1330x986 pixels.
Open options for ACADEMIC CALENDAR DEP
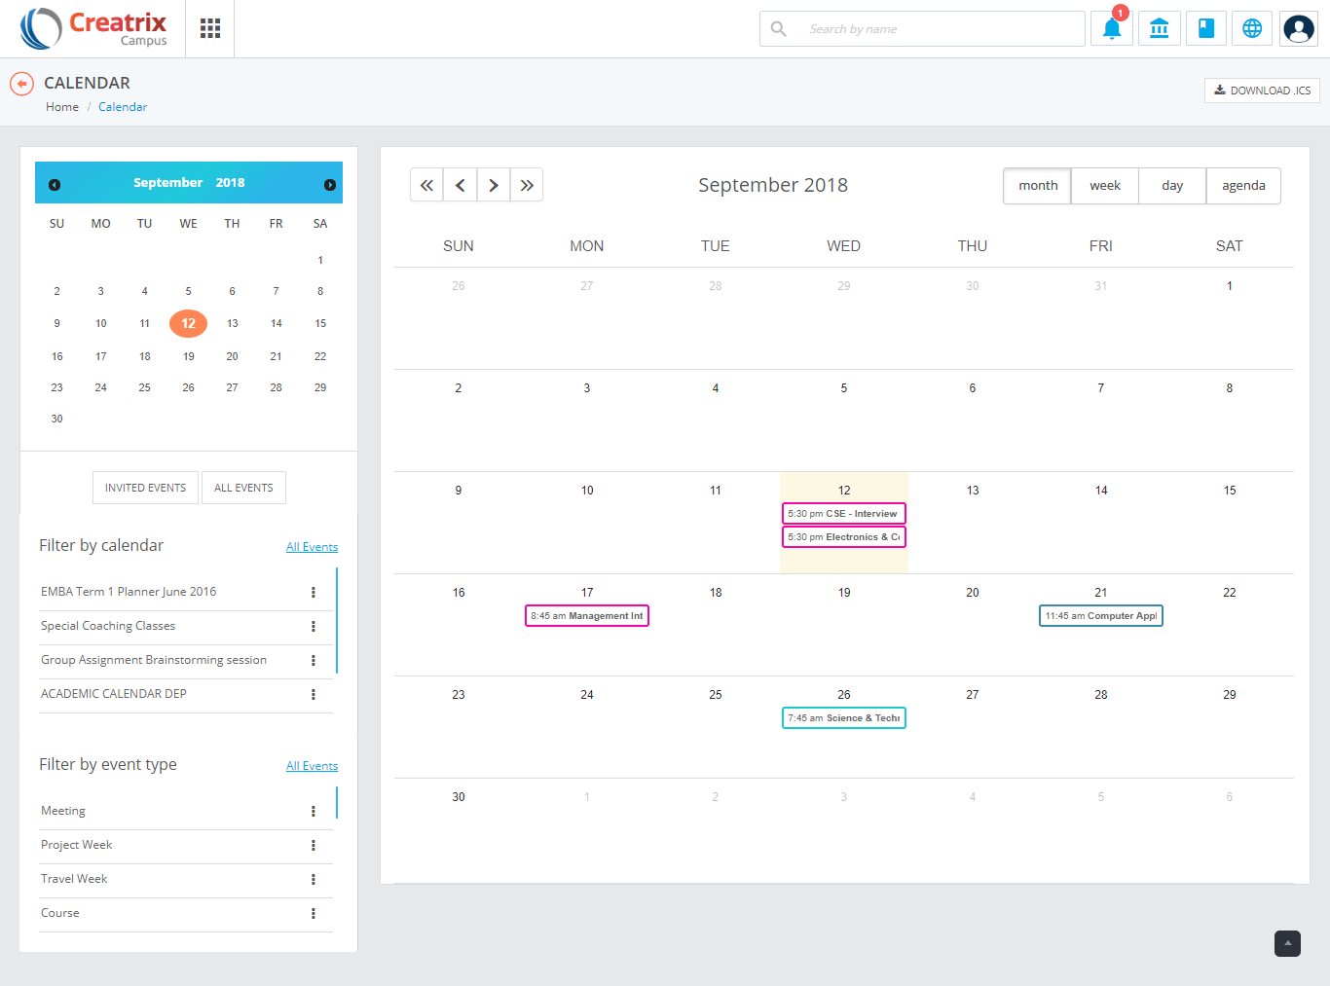(314, 694)
